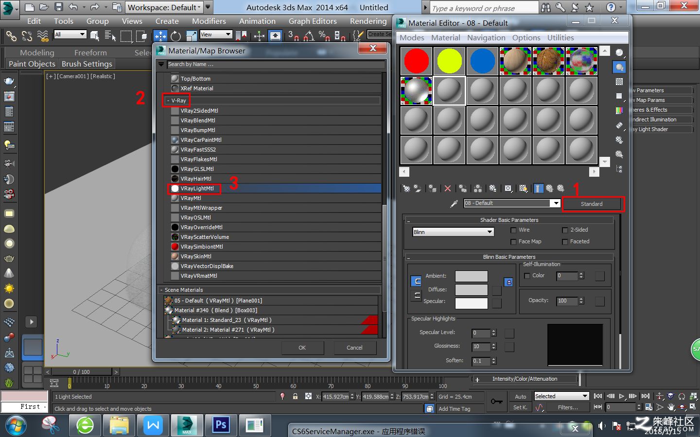Open Utilities menu in Material Editor
The width and height of the screenshot is (700, 437).
pyautogui.click(x=560, y=38)
